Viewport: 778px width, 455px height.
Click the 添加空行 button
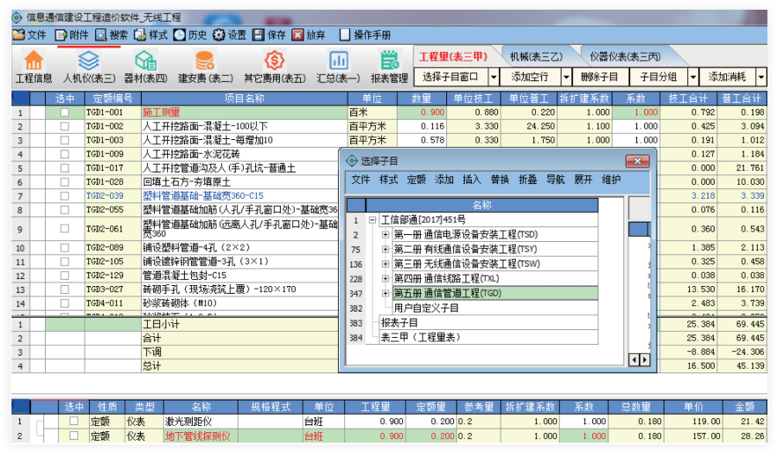[530, 77]
